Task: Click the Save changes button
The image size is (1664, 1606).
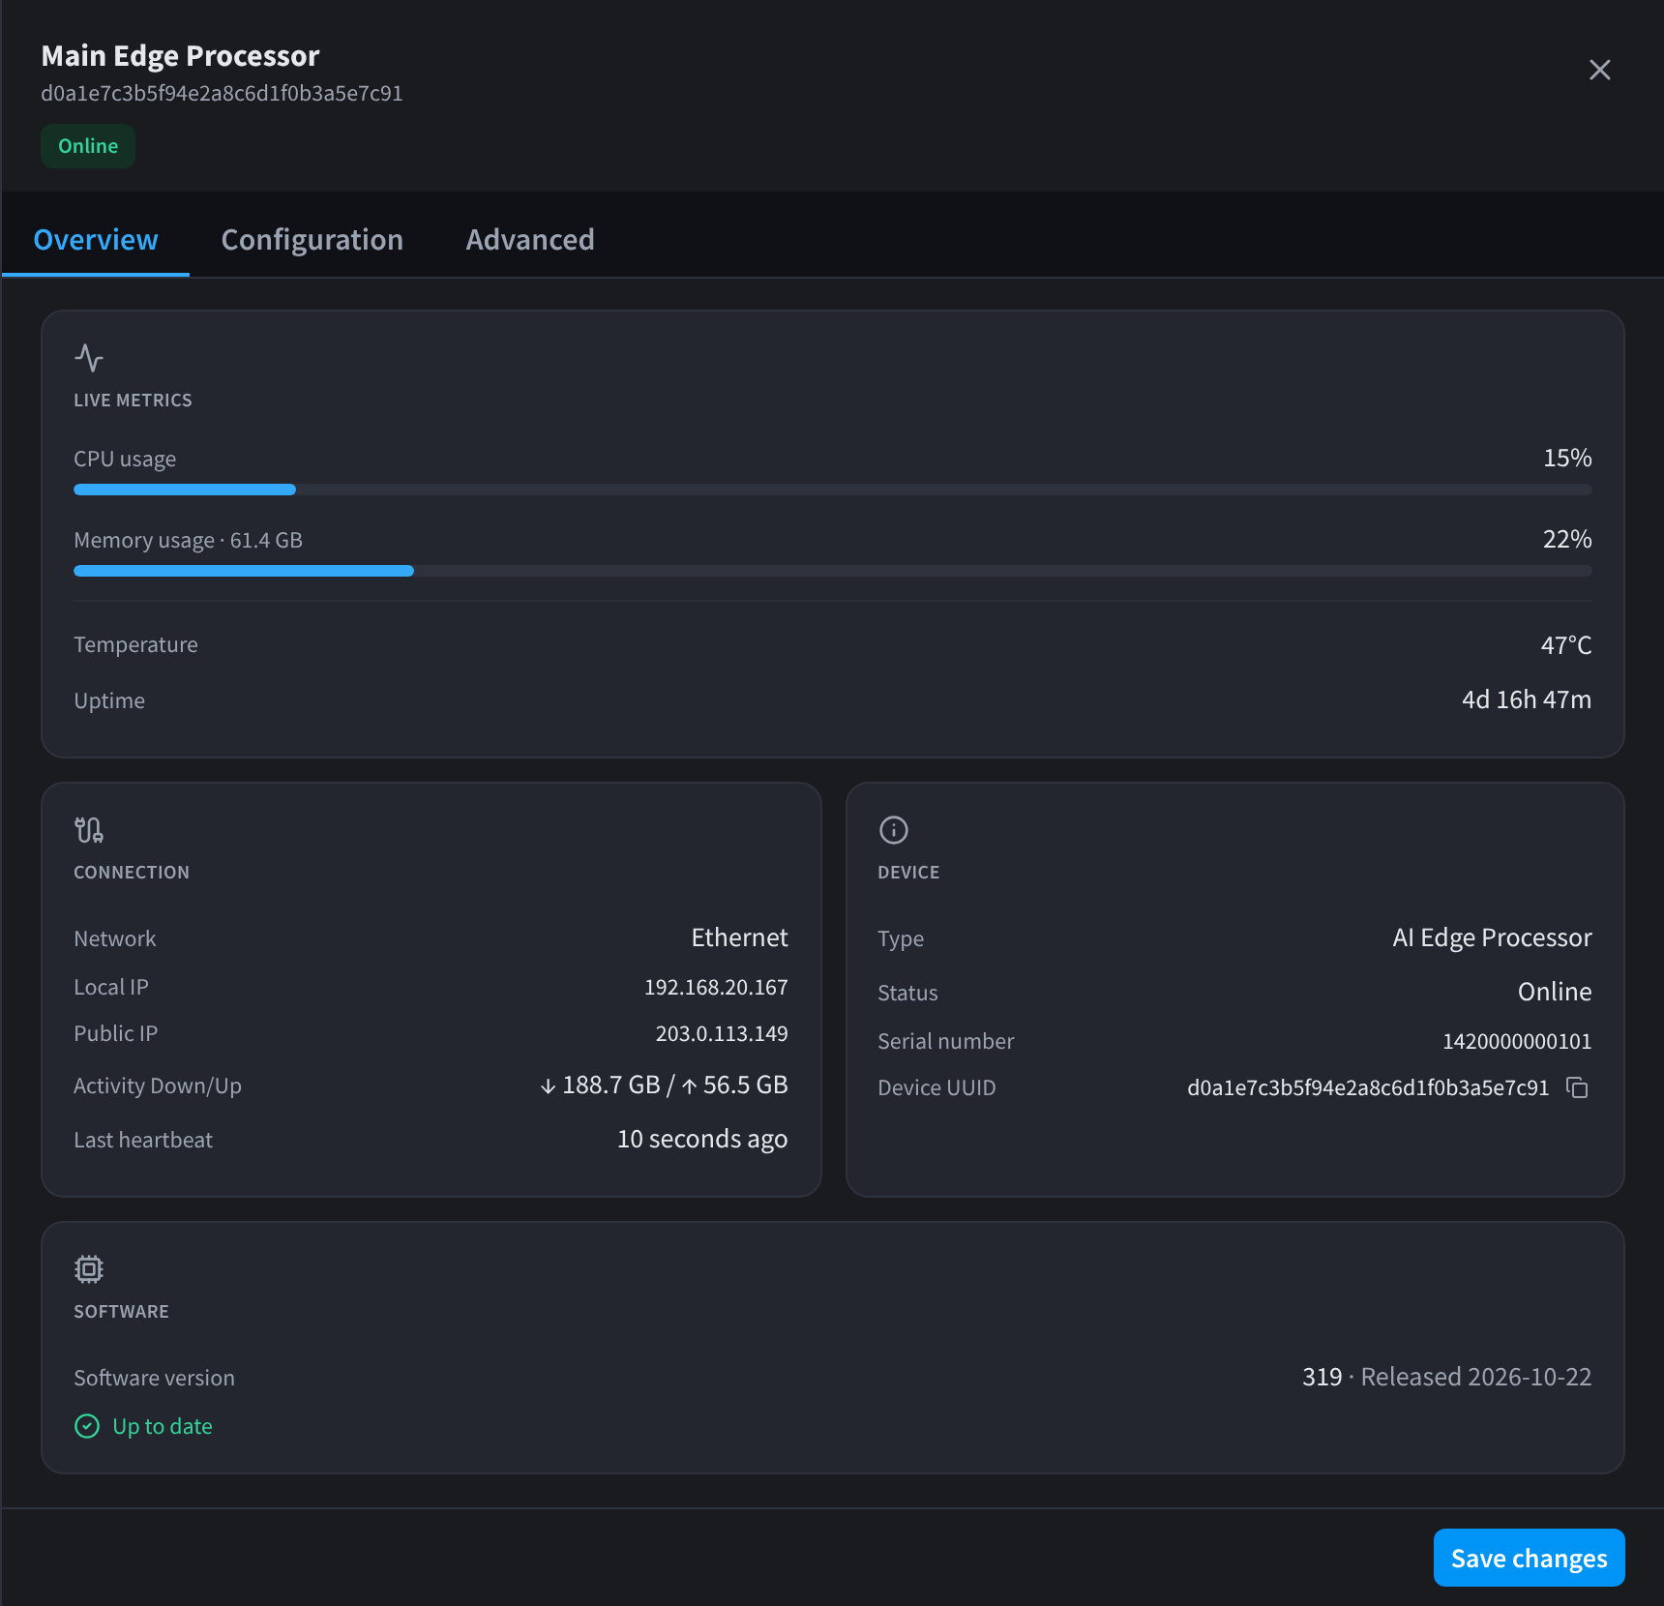Action: tap(1529, 1558)
